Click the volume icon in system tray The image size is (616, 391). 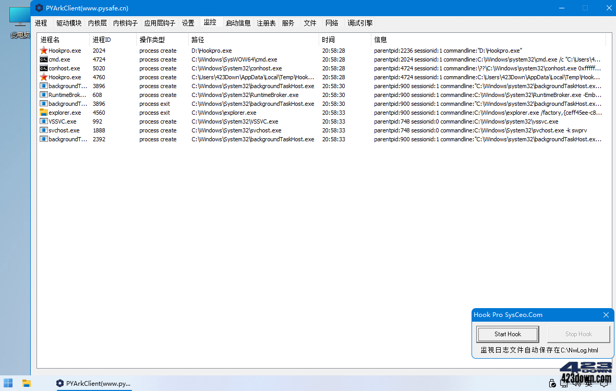coord(576,383)
